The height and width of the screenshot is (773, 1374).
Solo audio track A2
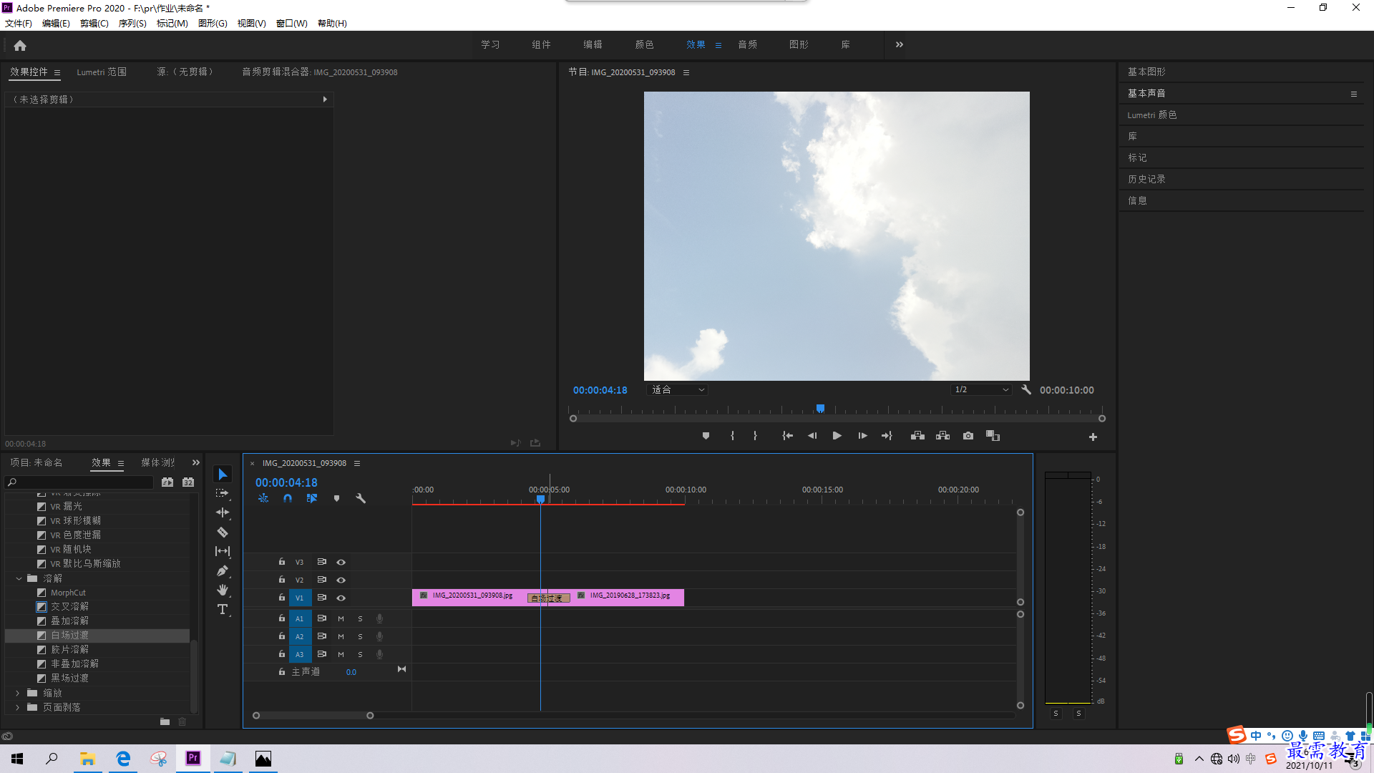(360, 636)
